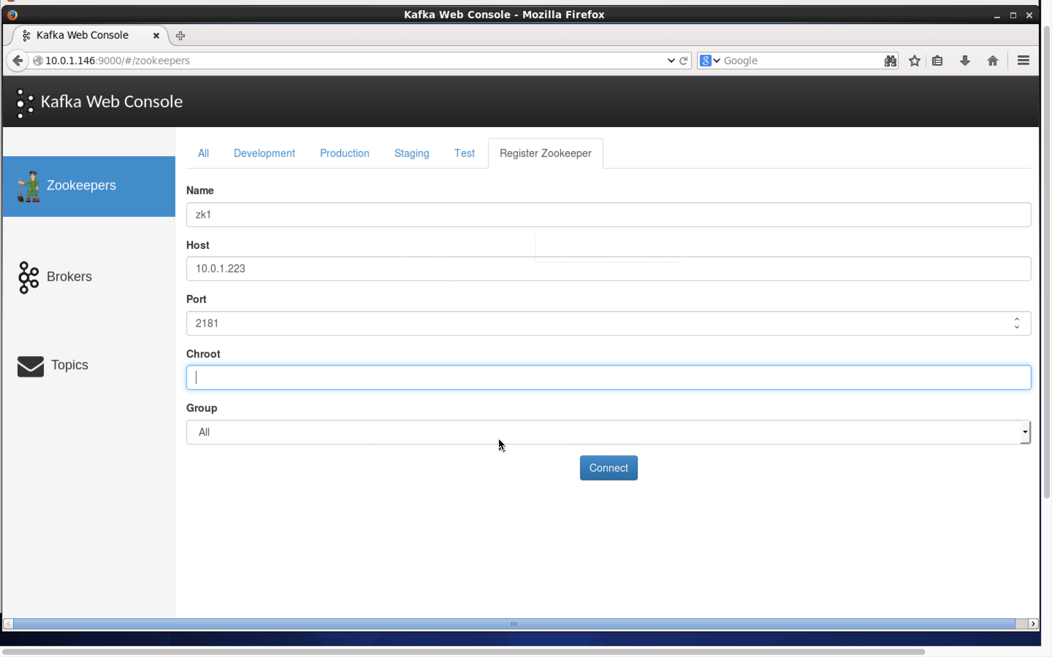Open the Brokers section in the sidebar
Screen dimensions: 1052x657
69,276
